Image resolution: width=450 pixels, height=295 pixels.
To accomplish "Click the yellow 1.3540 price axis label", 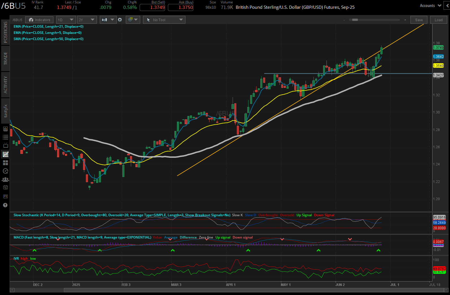I will (x=438, y=66).
